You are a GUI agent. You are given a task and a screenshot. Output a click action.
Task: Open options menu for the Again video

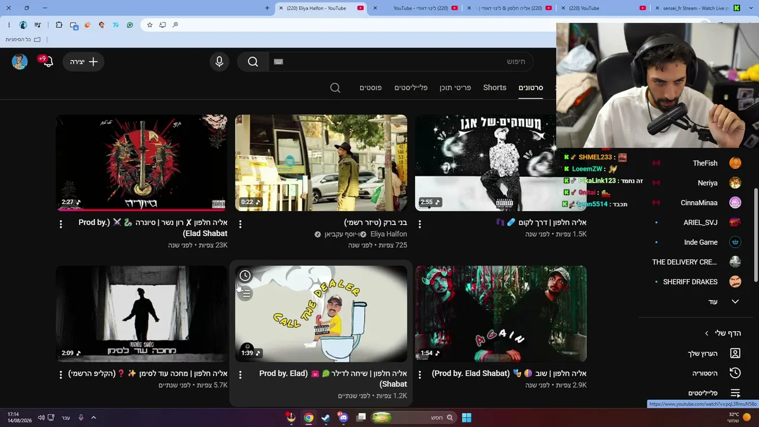420,375
